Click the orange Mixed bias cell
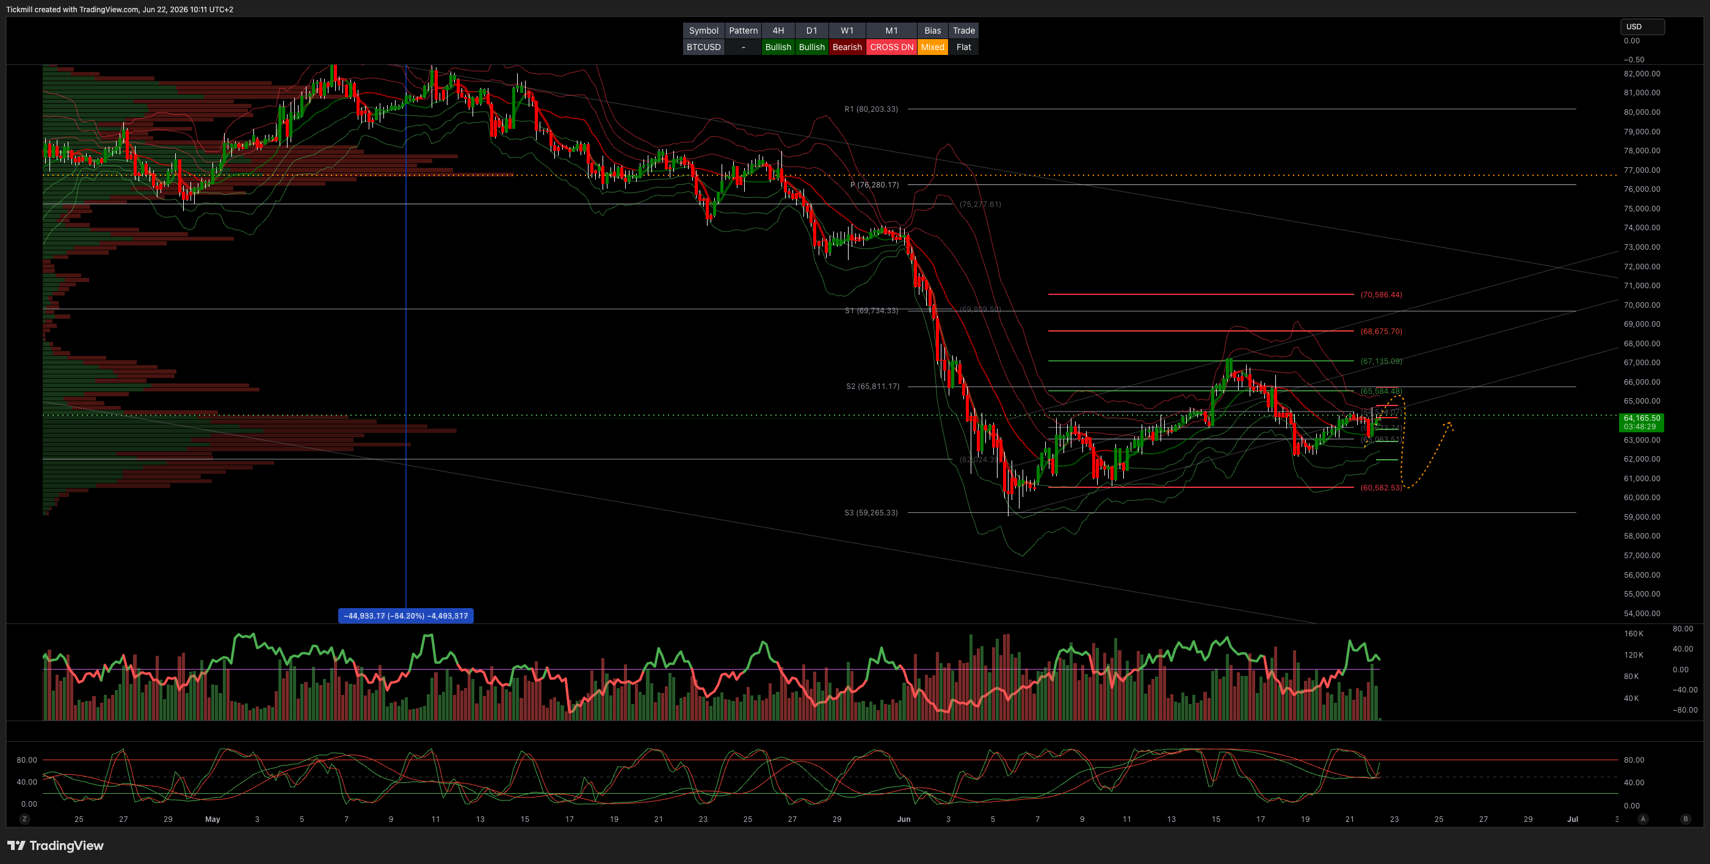Screen dimensions: 1710x864 click(x=932, y=47)
